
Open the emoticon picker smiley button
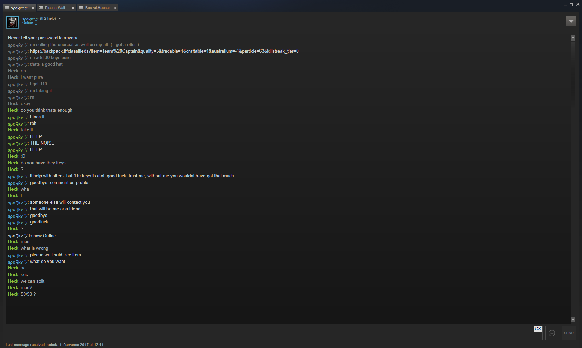tap(552, 333)
